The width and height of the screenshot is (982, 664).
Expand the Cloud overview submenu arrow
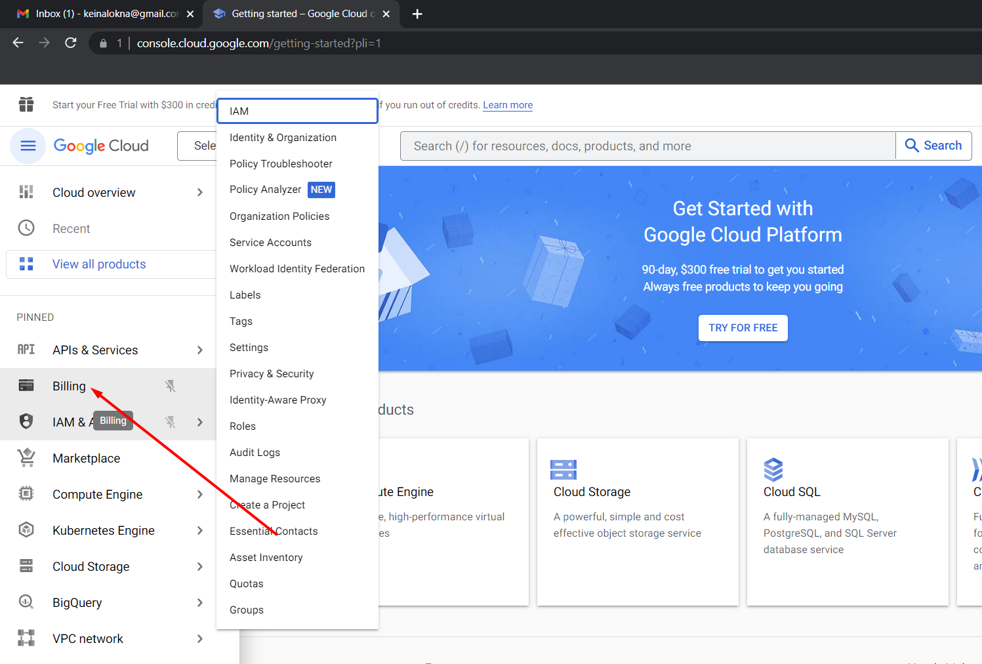click(x=200, y=192)
